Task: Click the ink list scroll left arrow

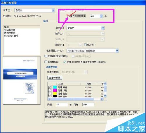Action: 49,99
